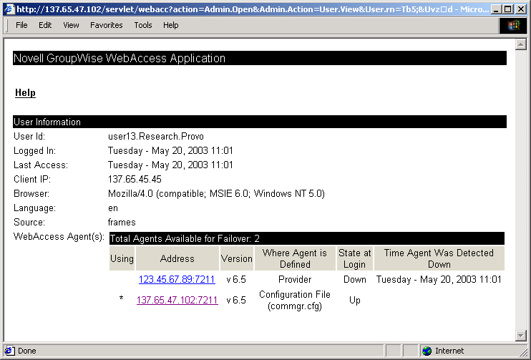Screen dimensions: 531x360
Task: Click the detected down time cell
Action: tap(439, 279)
